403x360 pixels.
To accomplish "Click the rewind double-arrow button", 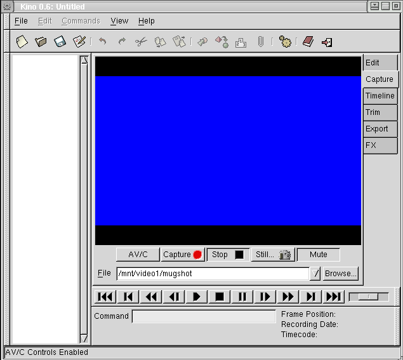I will click(x=151, y=297).
